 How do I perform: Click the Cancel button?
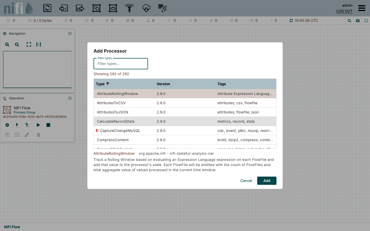click(x=246, y=181)
